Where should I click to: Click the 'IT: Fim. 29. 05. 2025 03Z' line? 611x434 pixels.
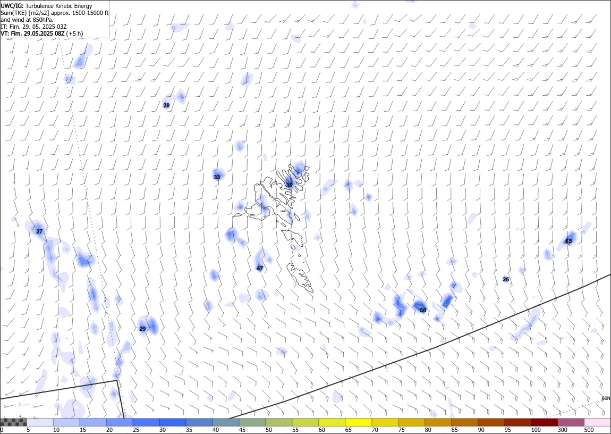click(x=33, y=27)
